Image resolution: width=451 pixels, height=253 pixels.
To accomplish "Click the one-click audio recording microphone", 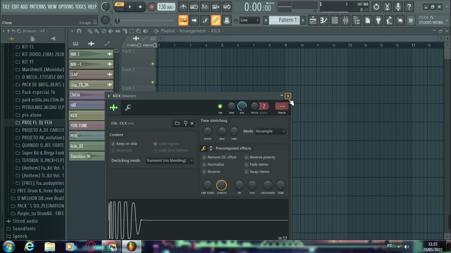I will (398, 7).
